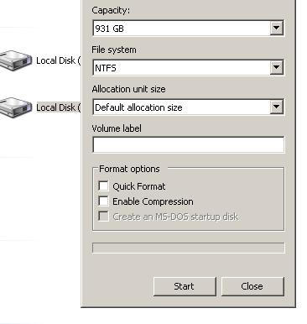
Task: Open the Allocation unit size dropdown arrow
Action: click(x=276, y=107)
